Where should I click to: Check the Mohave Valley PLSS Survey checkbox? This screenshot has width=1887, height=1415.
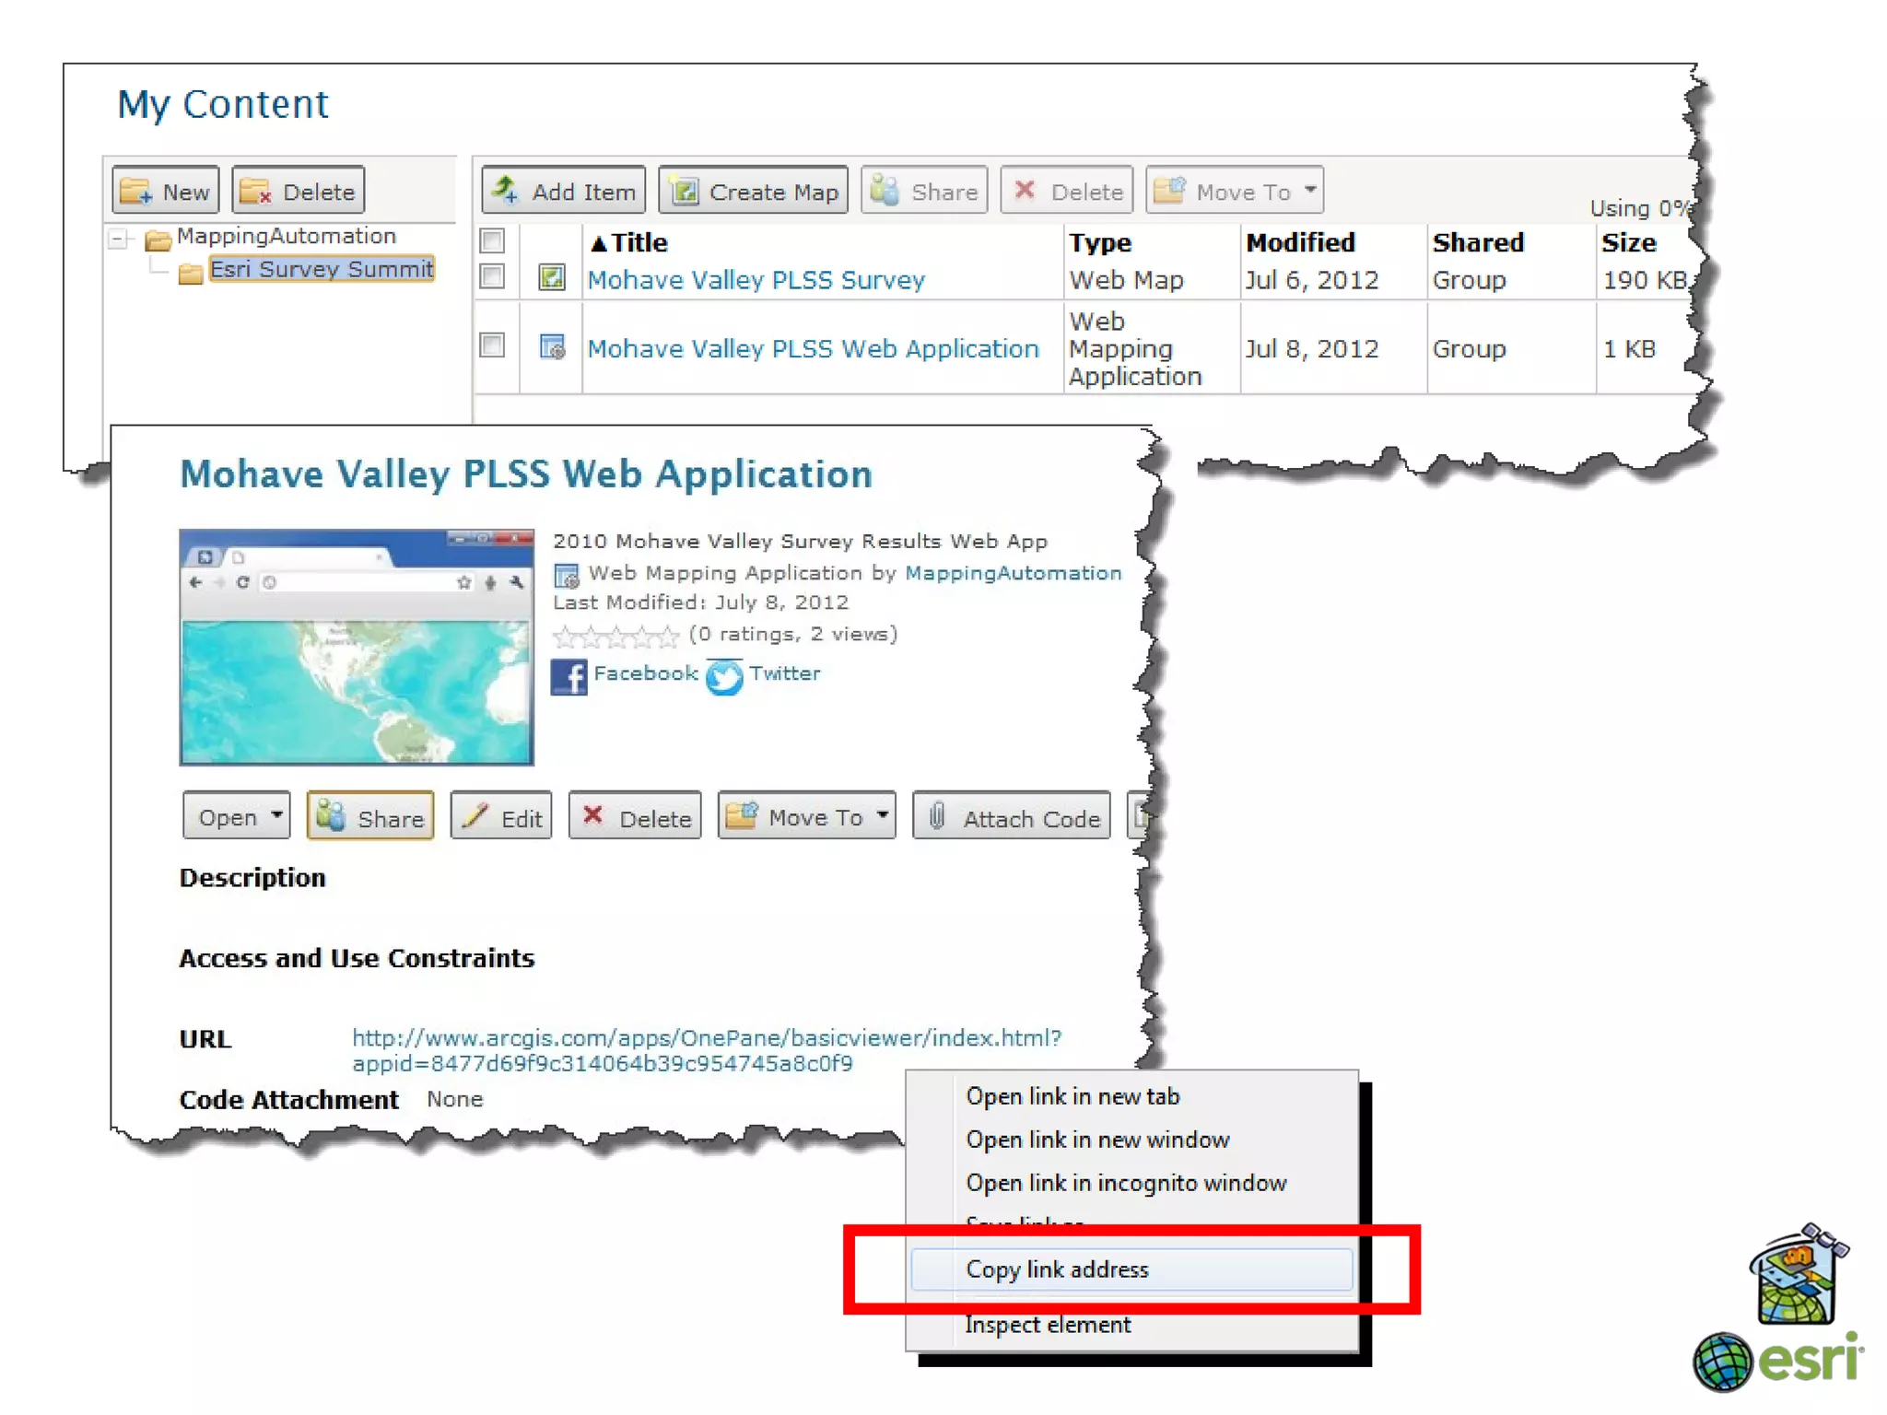[493, 276]
